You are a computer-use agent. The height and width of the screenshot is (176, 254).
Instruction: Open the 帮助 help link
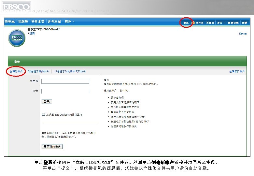coord(244,23)
